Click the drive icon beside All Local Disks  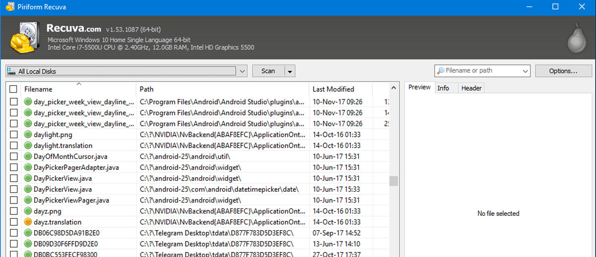(x=11, y=71)
